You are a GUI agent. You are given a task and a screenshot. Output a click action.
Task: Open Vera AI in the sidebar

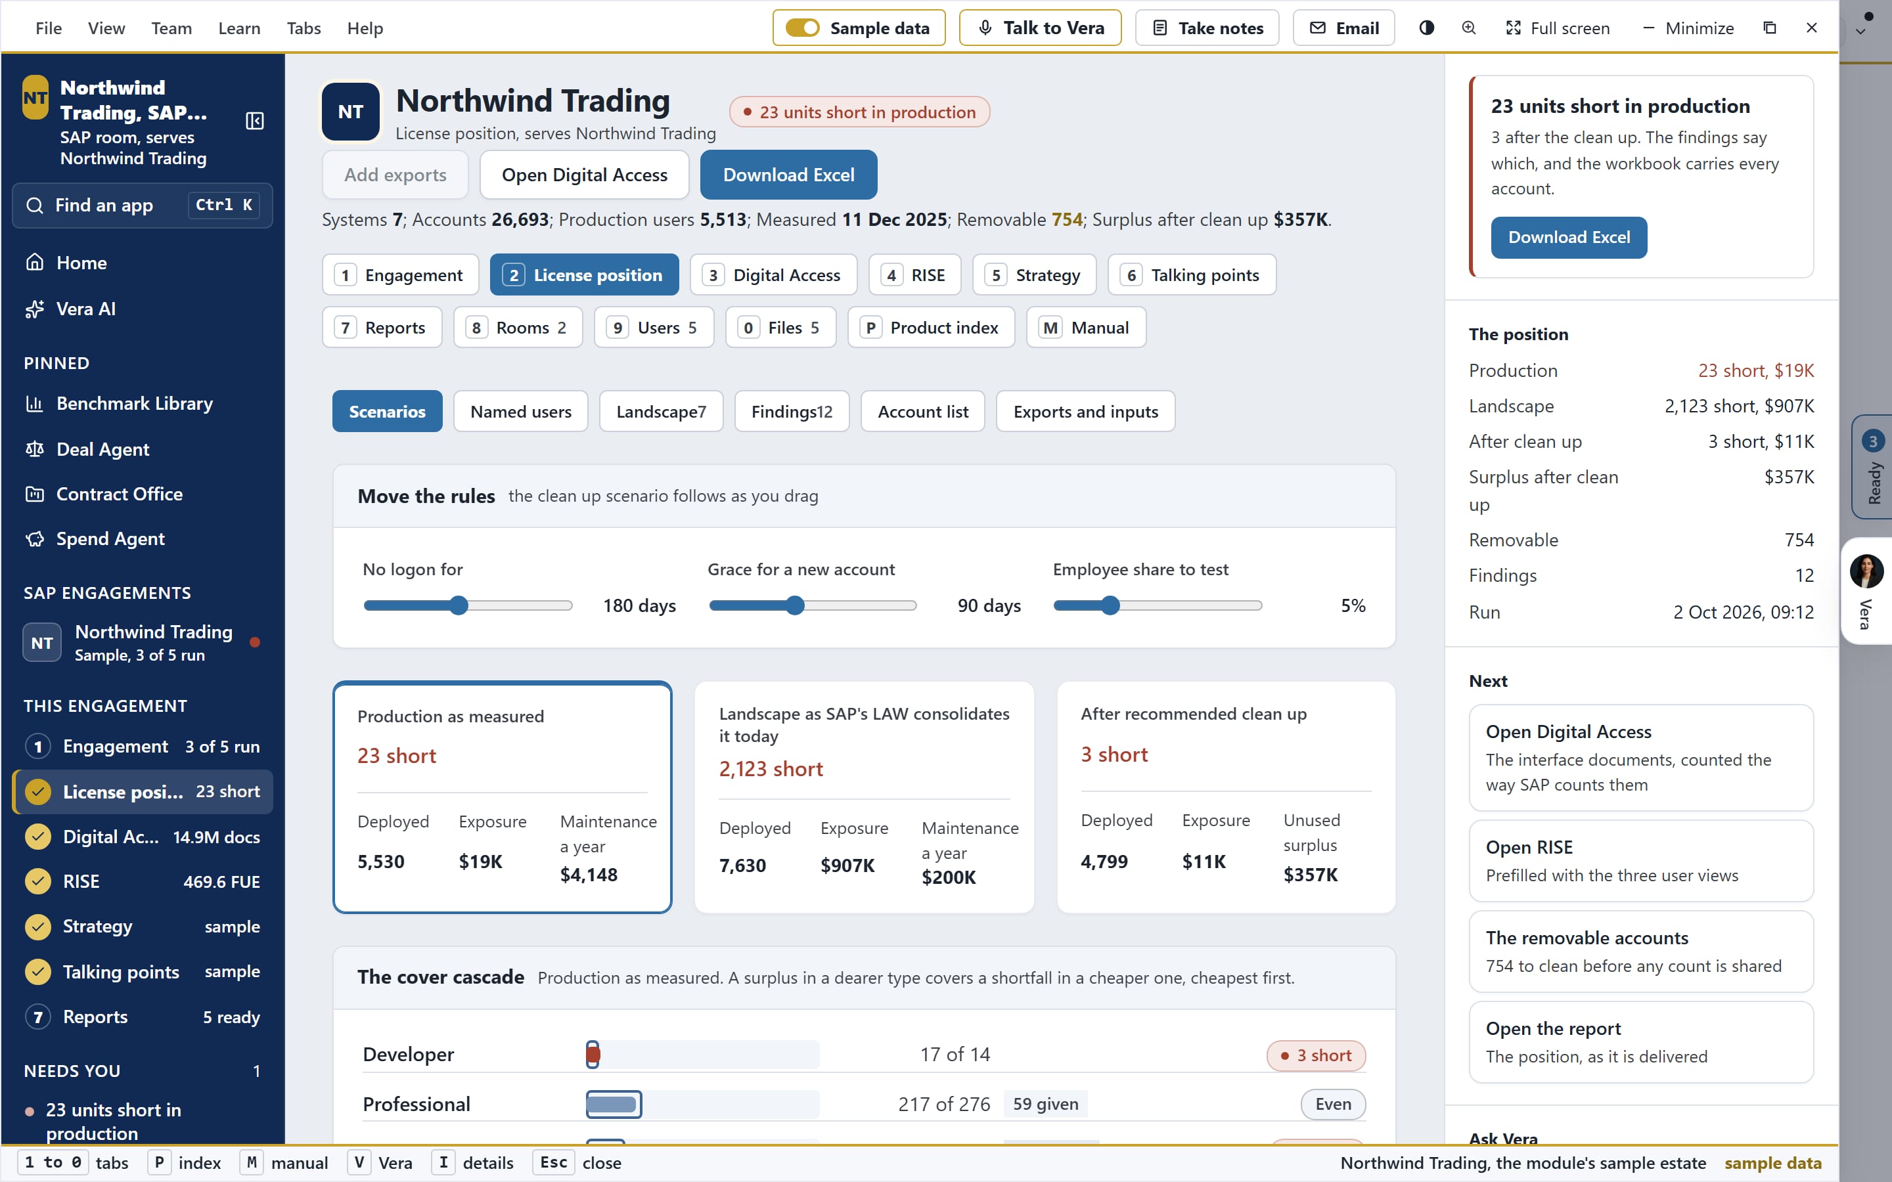143,309
